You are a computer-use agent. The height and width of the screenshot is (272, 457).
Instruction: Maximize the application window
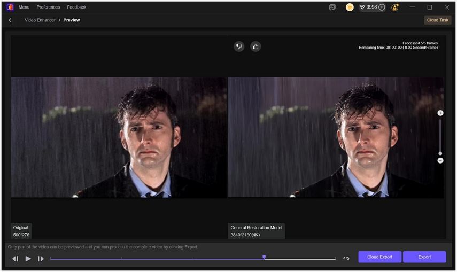coord(429,7)
